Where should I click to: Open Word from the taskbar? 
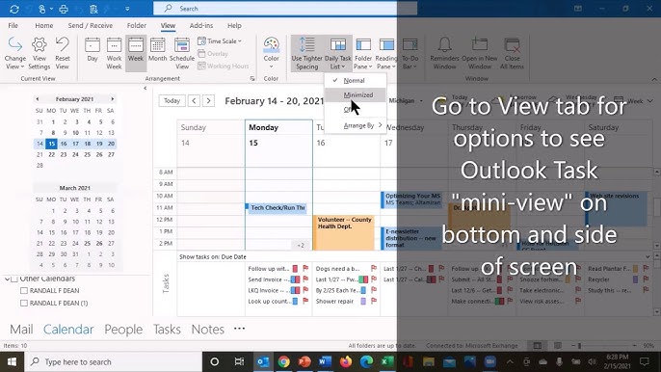325,361
